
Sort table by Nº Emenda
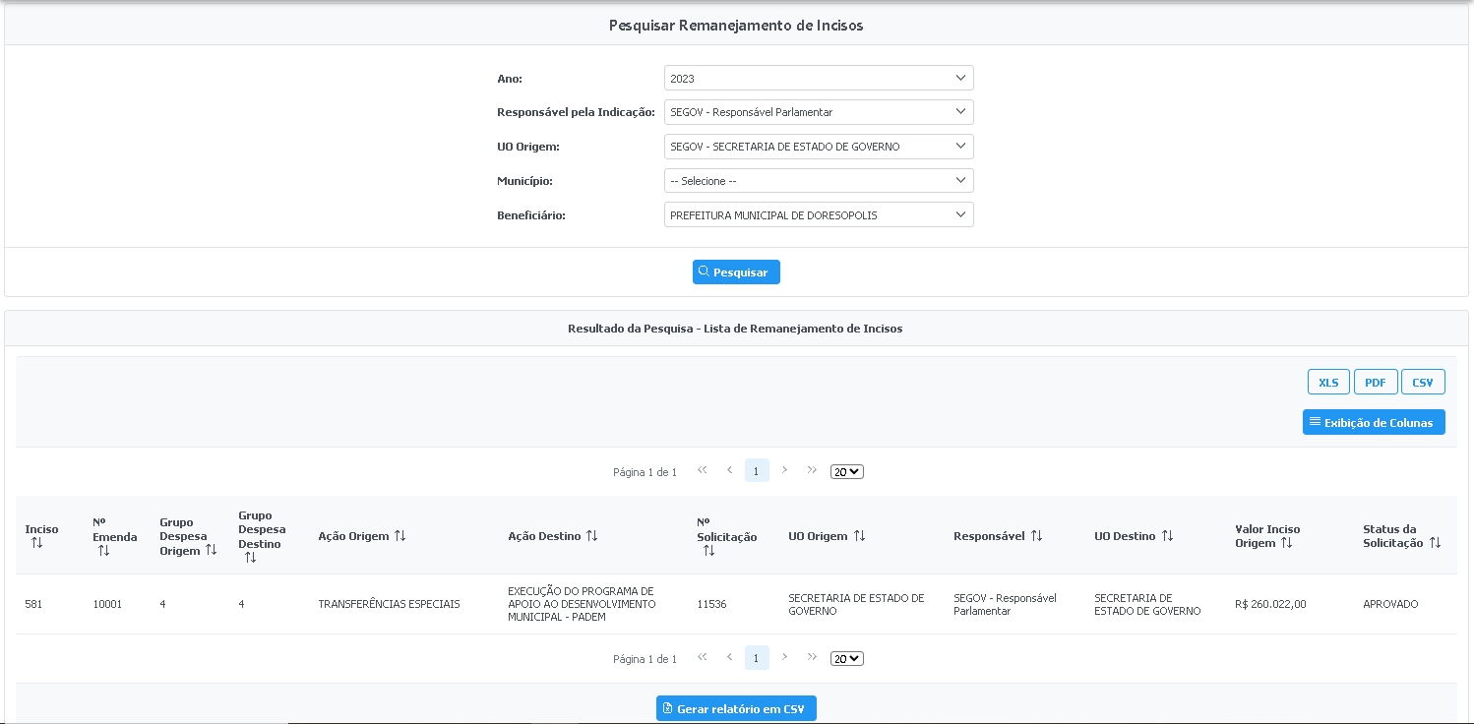coord(103,551)
